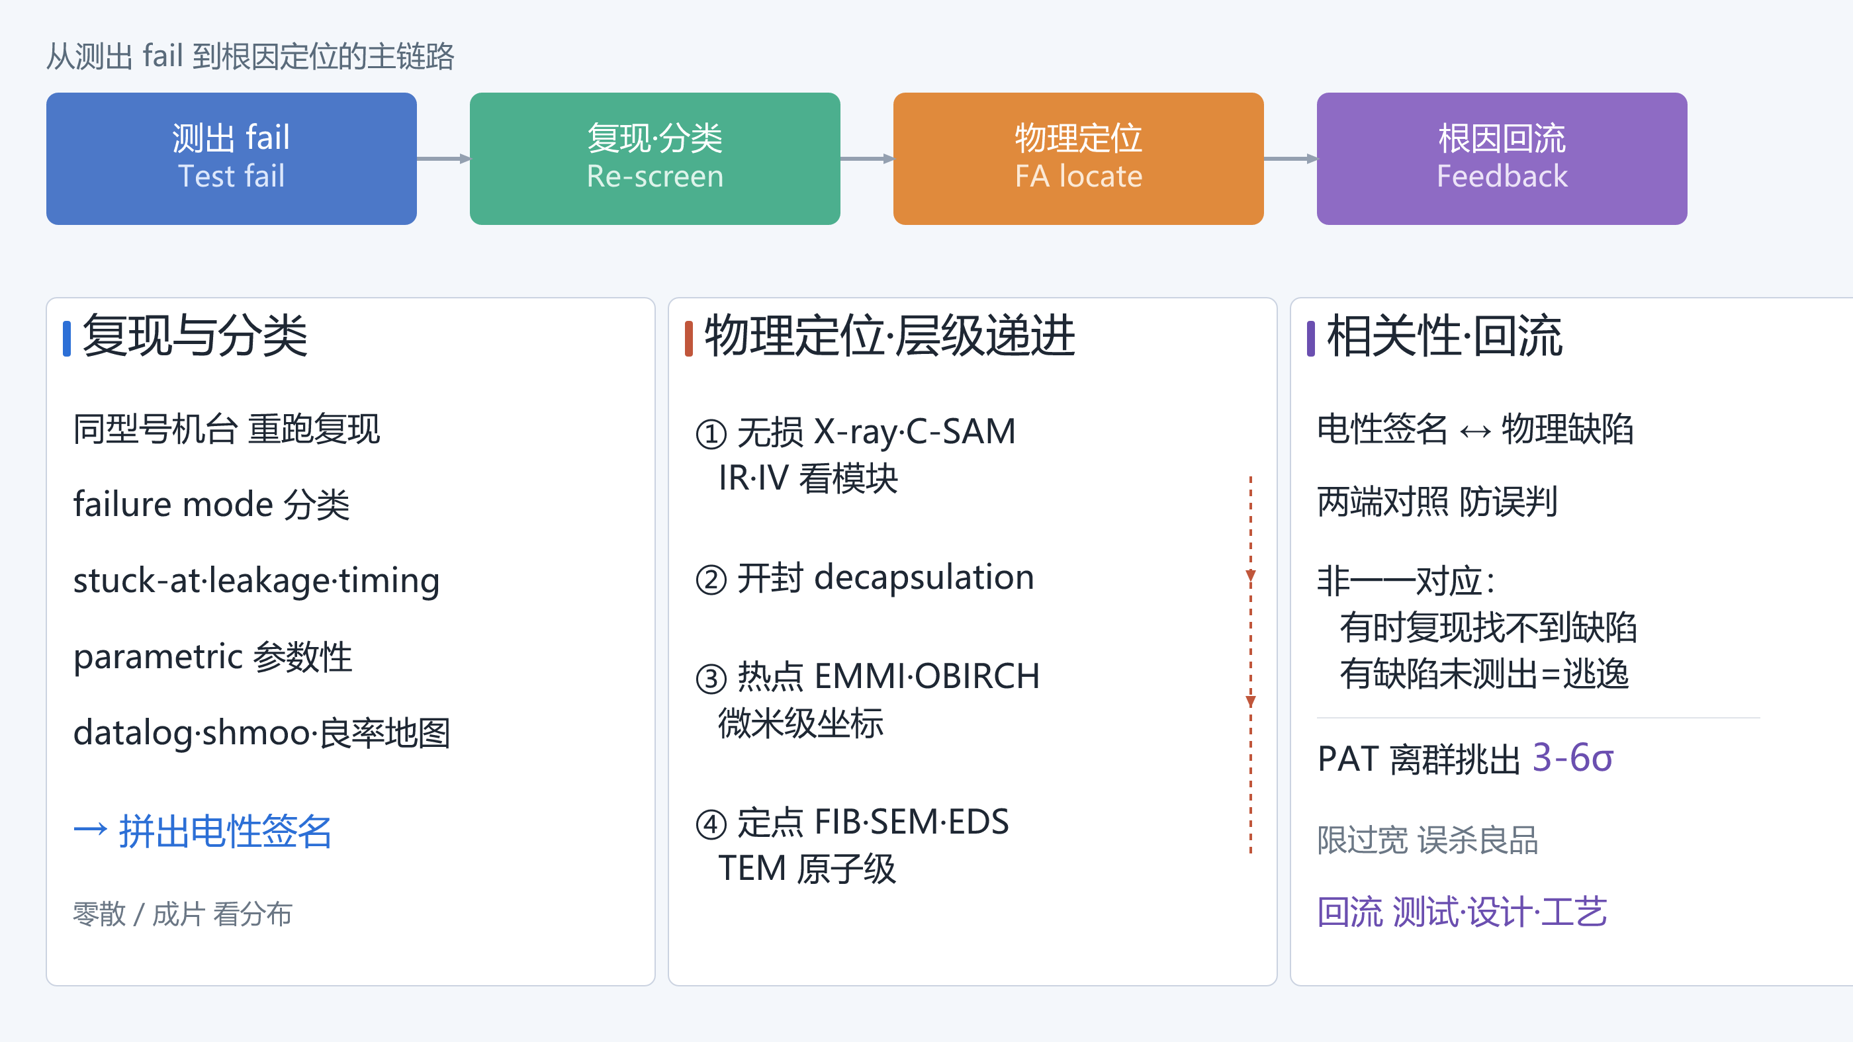The width and height of the screenshot is (1853, 1042).
Task: Click the arrow between FA locate and Feedback
Action: (x=1290, y=158)
